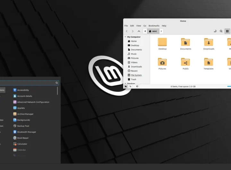Open the Help menu in file manager
Viewport: 231px width, 170px height.
[x=164, y=26]
